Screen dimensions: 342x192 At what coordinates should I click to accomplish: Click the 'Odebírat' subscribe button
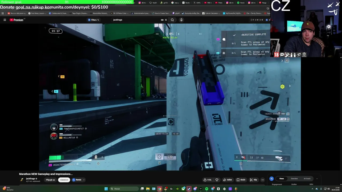64,180
